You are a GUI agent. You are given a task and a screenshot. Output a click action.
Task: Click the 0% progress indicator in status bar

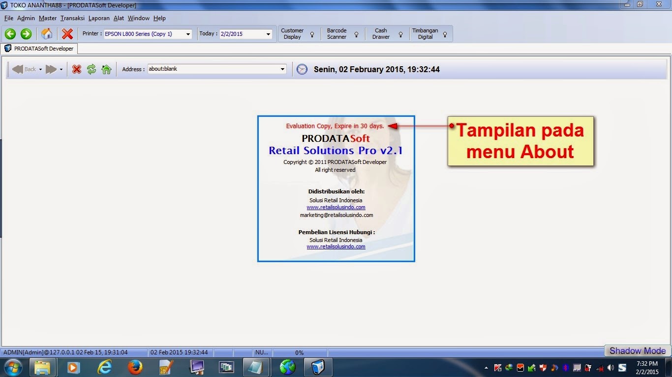click(299, 352)
